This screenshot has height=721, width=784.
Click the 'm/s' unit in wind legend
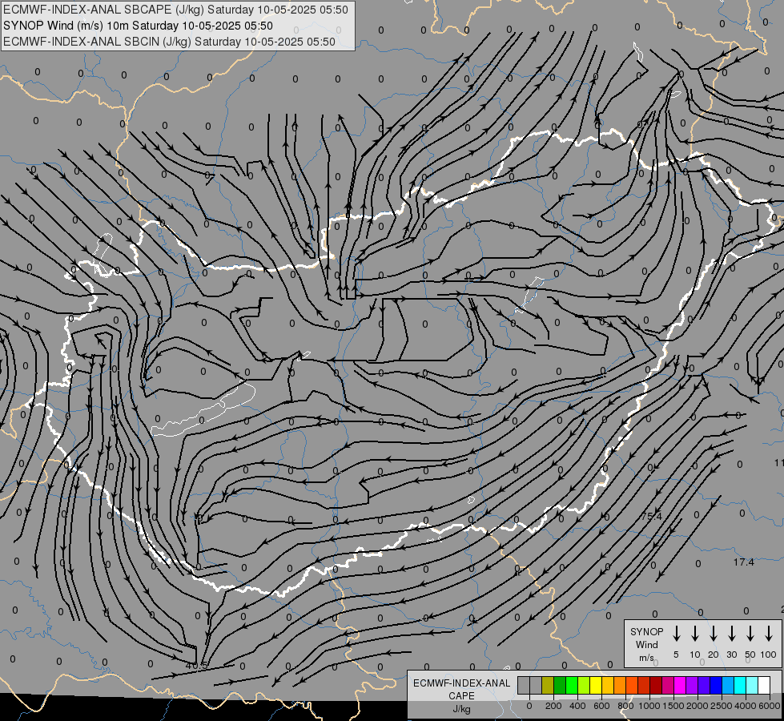(x=646, y=658)
